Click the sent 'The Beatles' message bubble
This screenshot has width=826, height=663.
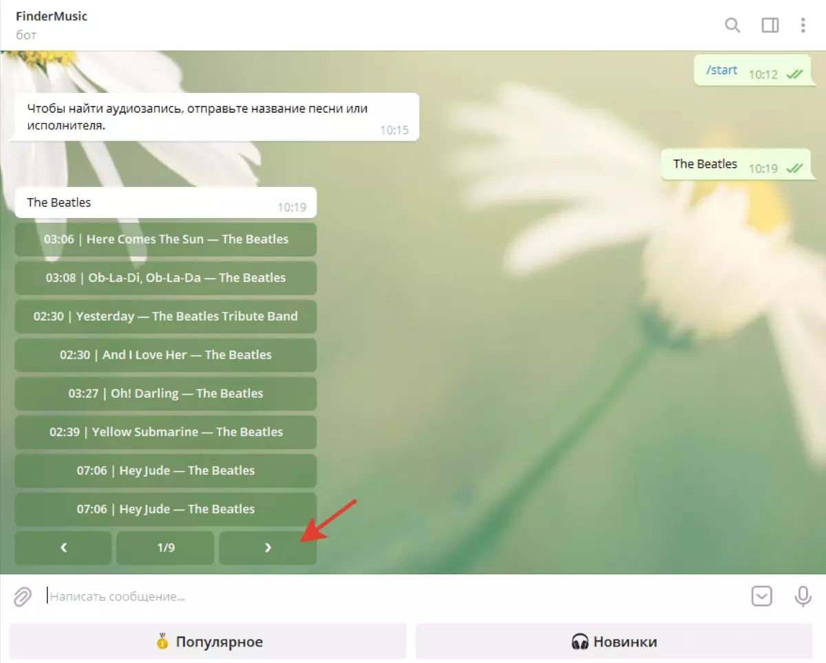click(737, 165)
